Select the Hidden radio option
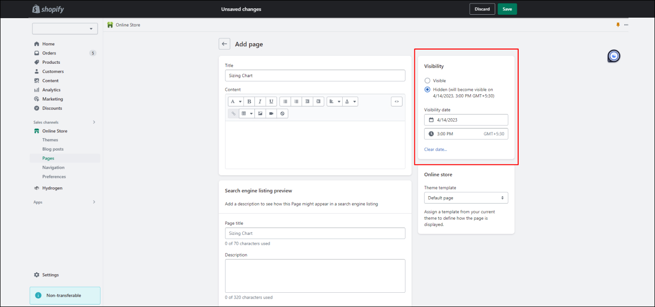Image resolution: width=655 pixels, height=307 pixels. (428, 90)
